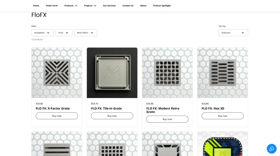Expand the More filters dropdown
This screenshot has height=156, width=280.
[x=86, y=33]
